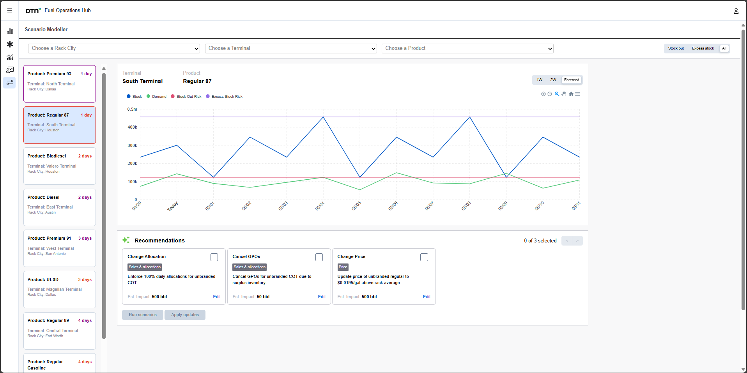The image size is (747, 373).
Task: Open the Choose a Terminal dropdown
Action: coord(291,48)
